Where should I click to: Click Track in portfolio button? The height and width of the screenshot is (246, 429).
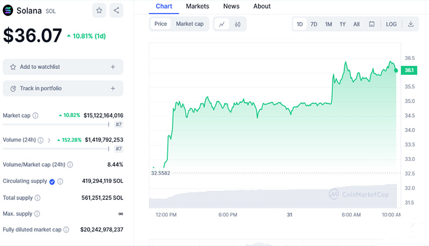click(63, 88)
